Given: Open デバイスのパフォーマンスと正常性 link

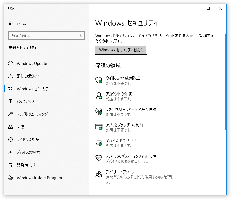Looking at the screenshot, I should (x=131, y=156).
